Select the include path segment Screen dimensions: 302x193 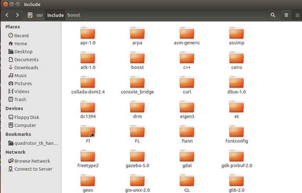pos(56,15)
